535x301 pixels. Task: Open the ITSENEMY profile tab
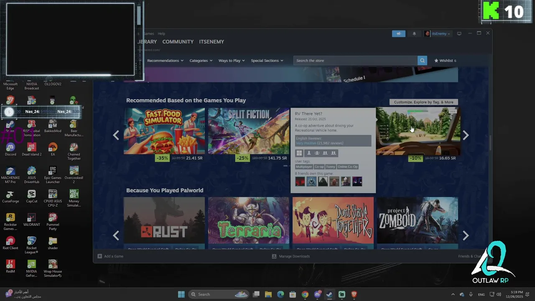coord(211,41)
